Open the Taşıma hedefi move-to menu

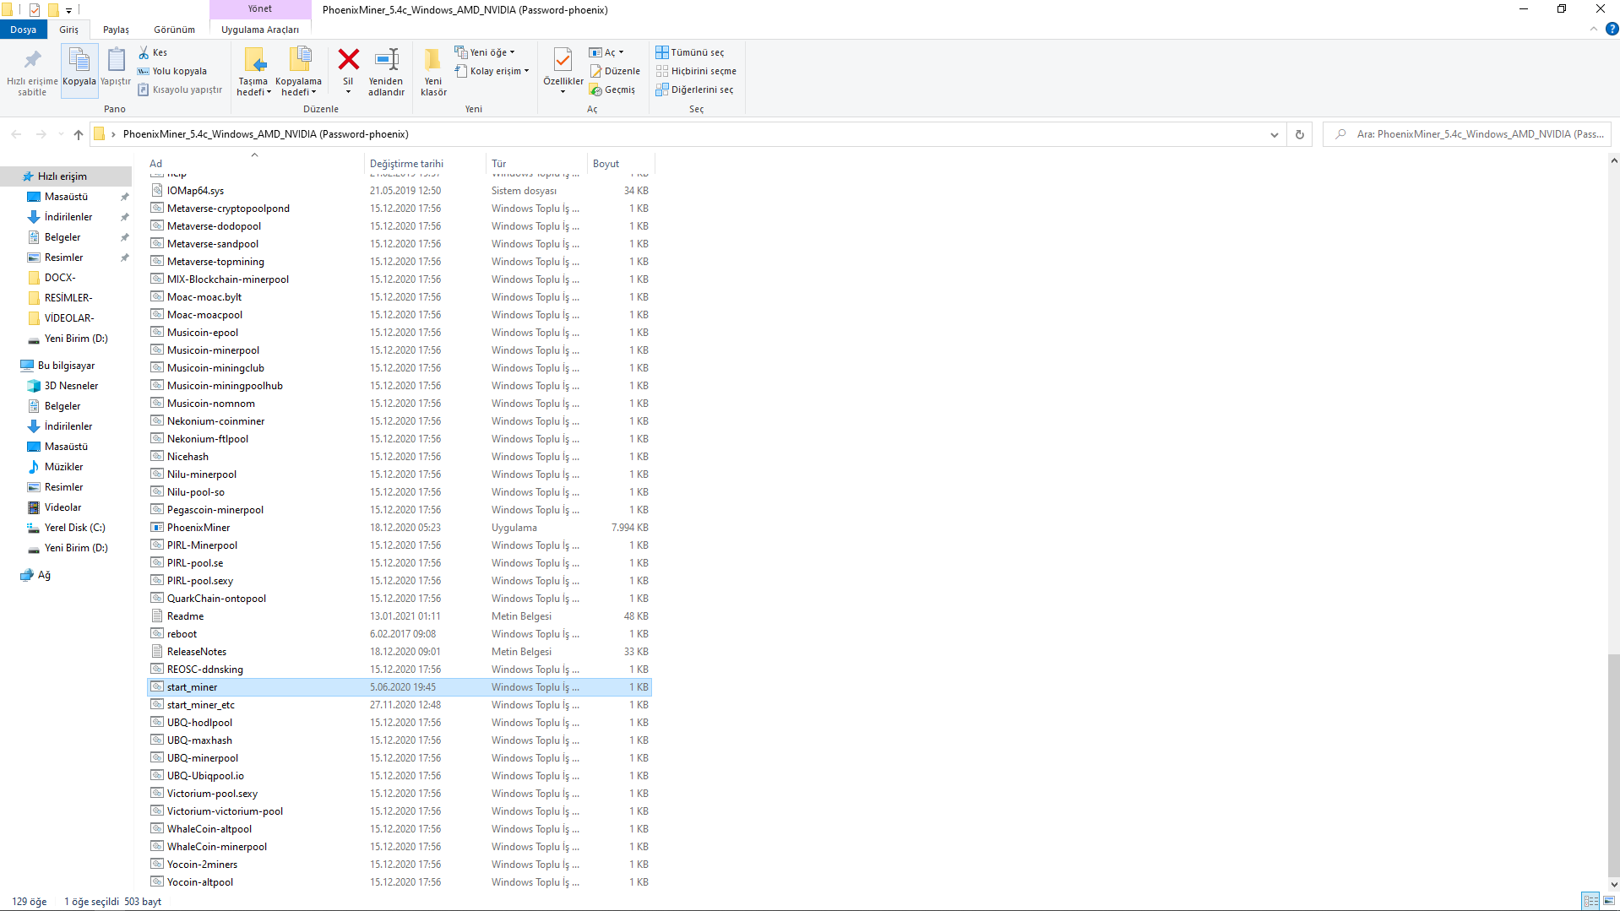[x=253, y=72]
